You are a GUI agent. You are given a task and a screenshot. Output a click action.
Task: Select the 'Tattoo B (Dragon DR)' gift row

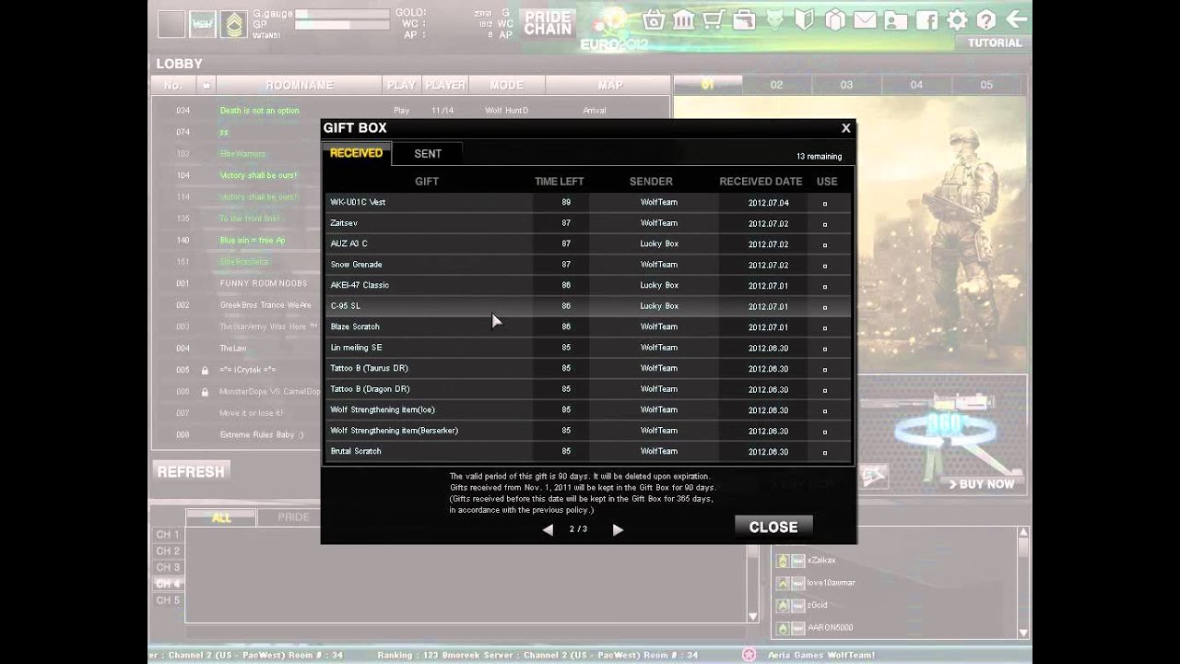tap(587, 389)
